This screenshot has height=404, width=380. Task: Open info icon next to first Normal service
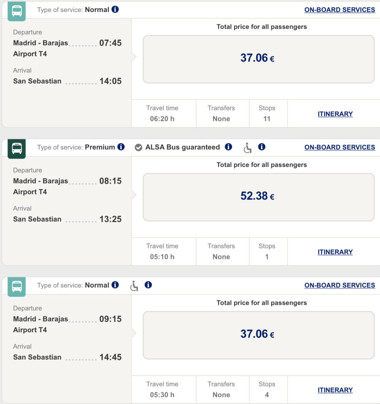coord(115,9)
